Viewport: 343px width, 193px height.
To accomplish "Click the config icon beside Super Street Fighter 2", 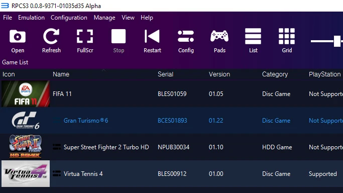I will (57, 147).
